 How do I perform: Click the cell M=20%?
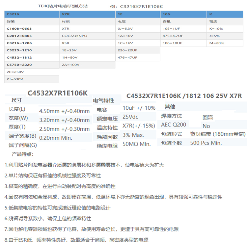pos(225,43)
